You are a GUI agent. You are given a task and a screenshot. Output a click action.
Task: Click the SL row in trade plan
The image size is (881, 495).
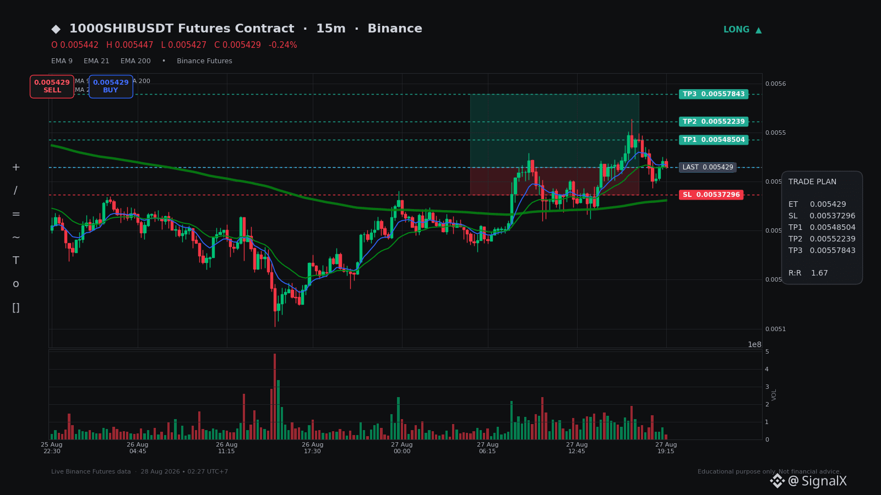(x=822, y=216)
